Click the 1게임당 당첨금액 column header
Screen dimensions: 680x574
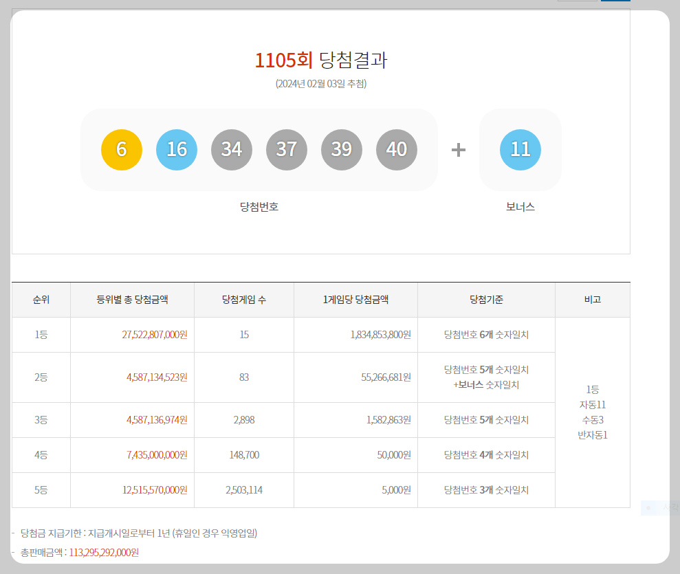tap(355, 300)
